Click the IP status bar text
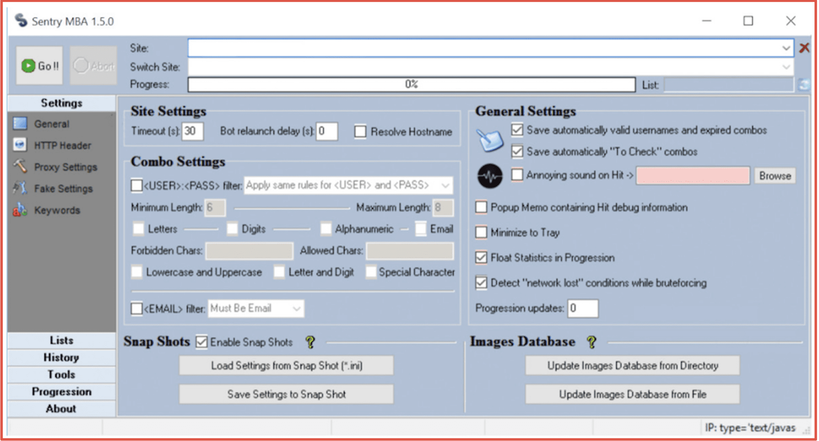Image resolution: width=819 pixels, height=441 pixels. [x=750, y=428]
